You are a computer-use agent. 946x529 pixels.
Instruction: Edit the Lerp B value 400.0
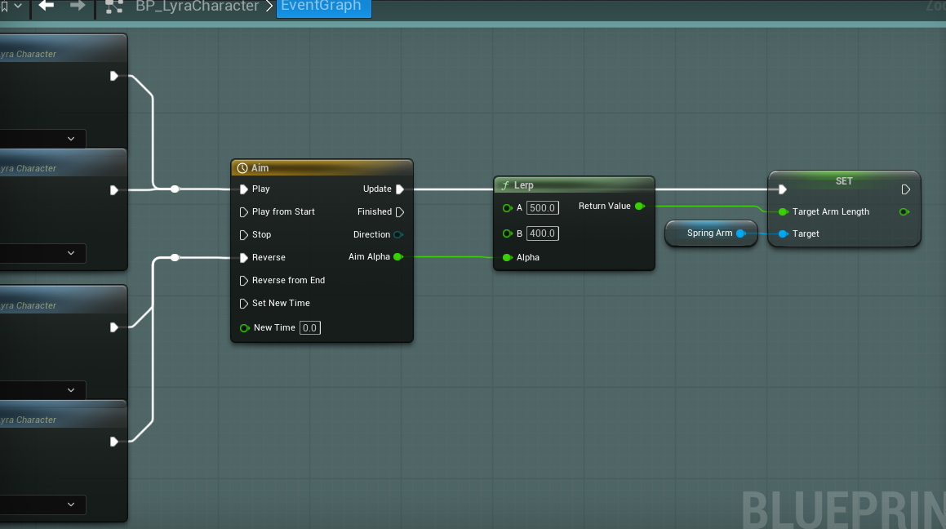point(543,233)
